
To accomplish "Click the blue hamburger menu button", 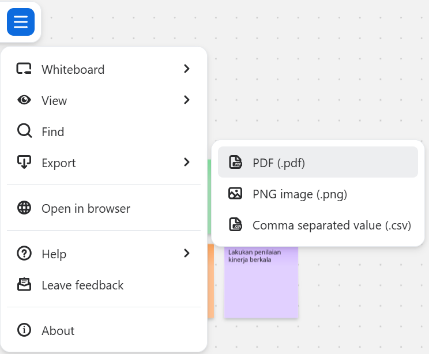I will [21, 22].
